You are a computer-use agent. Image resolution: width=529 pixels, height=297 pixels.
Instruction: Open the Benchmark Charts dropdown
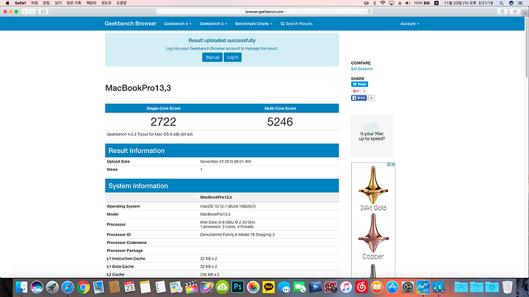(x=253, y=24)
